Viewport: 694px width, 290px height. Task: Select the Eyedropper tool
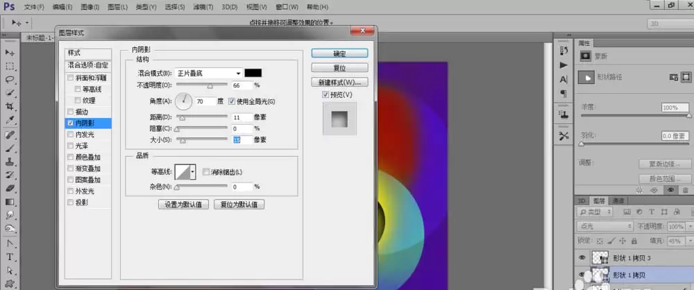pos(10,120)
